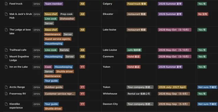Click the page icon beside The Lodge at bow lake
This screenshot has width=218, height=112.
point(6,30)
